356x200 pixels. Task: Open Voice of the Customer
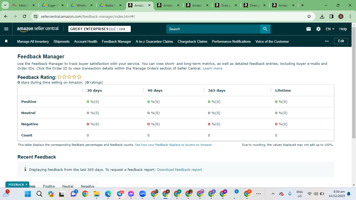[x=272, y=41]
